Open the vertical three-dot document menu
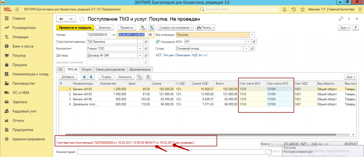364x157 pixels. (349, 19)
